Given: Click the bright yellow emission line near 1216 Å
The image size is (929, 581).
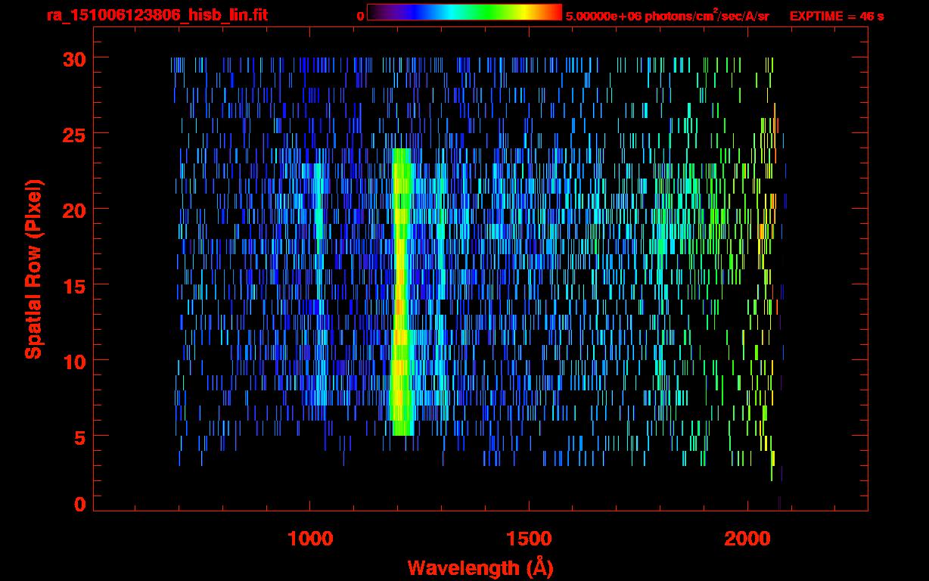Looking at the screenshot, I should click(x=401, y=292).
